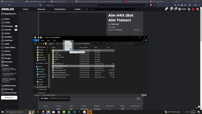202x114 pixels.
Task: Open Roblox notifications bell
Action: click(166, 9)
